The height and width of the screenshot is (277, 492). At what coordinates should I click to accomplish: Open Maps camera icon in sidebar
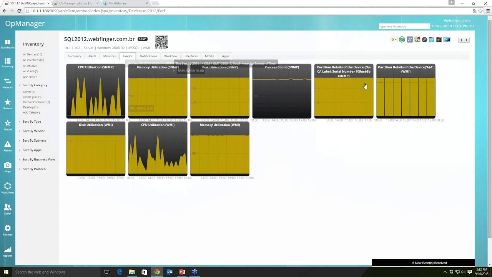pos(8,167)
